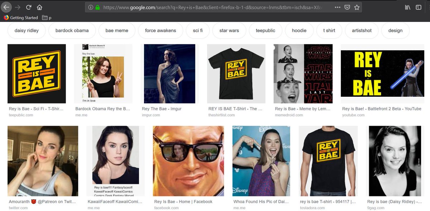This screenshot has width=430, height=211.
Task: Open the Bardock Obama tweet thumbnail
Action: pos(103,74)
